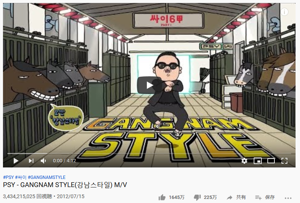
Task: Skip to the next video
Action: [x=31, y=161]
